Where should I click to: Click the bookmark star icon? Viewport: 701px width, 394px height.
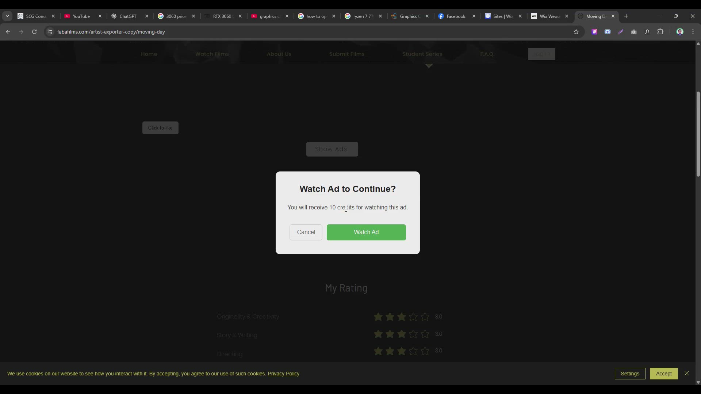[x=576, y=32]
